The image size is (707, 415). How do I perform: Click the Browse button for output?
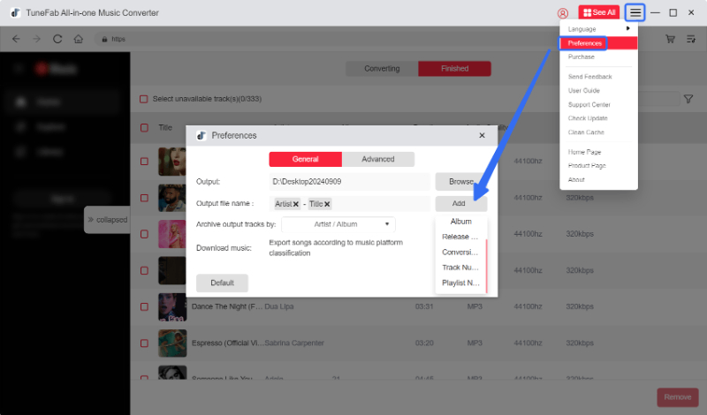point(460,181)
